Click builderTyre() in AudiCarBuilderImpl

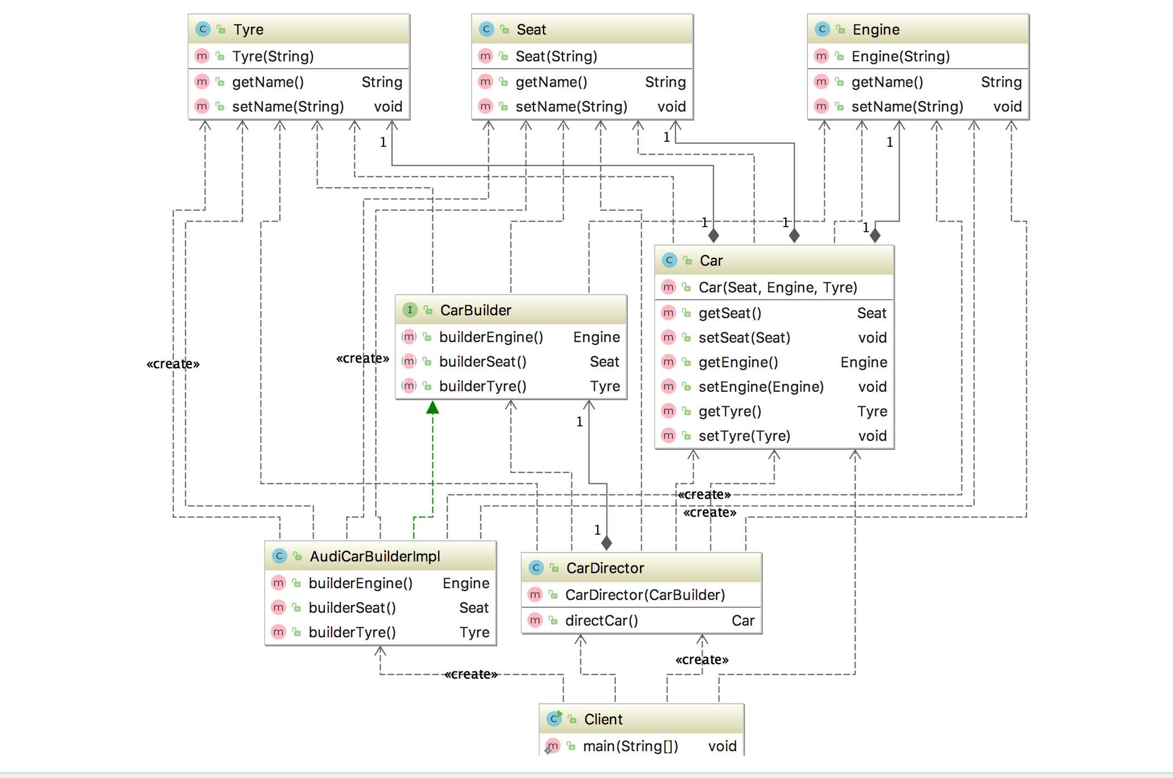pos(352,632)
